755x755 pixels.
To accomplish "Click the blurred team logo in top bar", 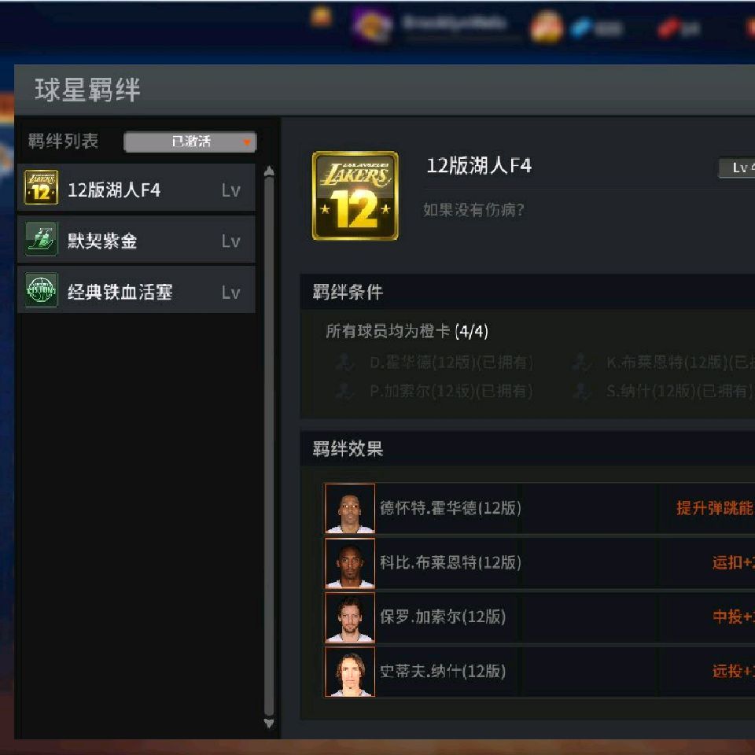I will tap(372, 26).
